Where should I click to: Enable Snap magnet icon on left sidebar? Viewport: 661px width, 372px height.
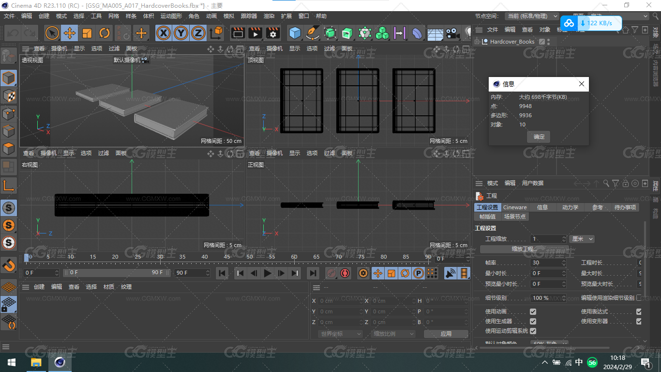coord(9,265)
